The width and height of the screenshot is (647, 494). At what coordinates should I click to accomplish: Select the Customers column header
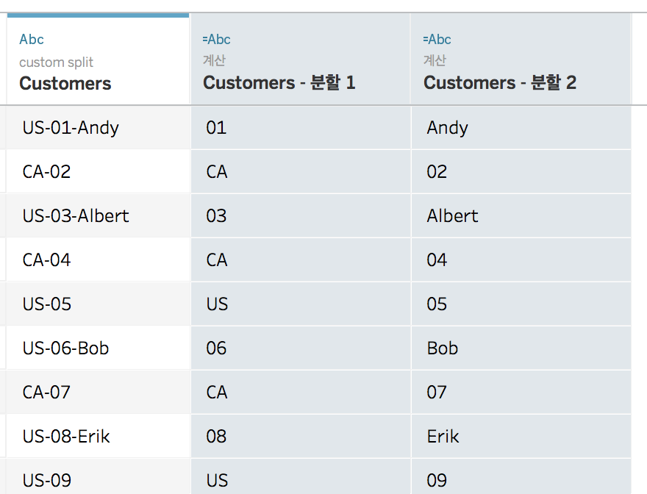tap(65, 83)
